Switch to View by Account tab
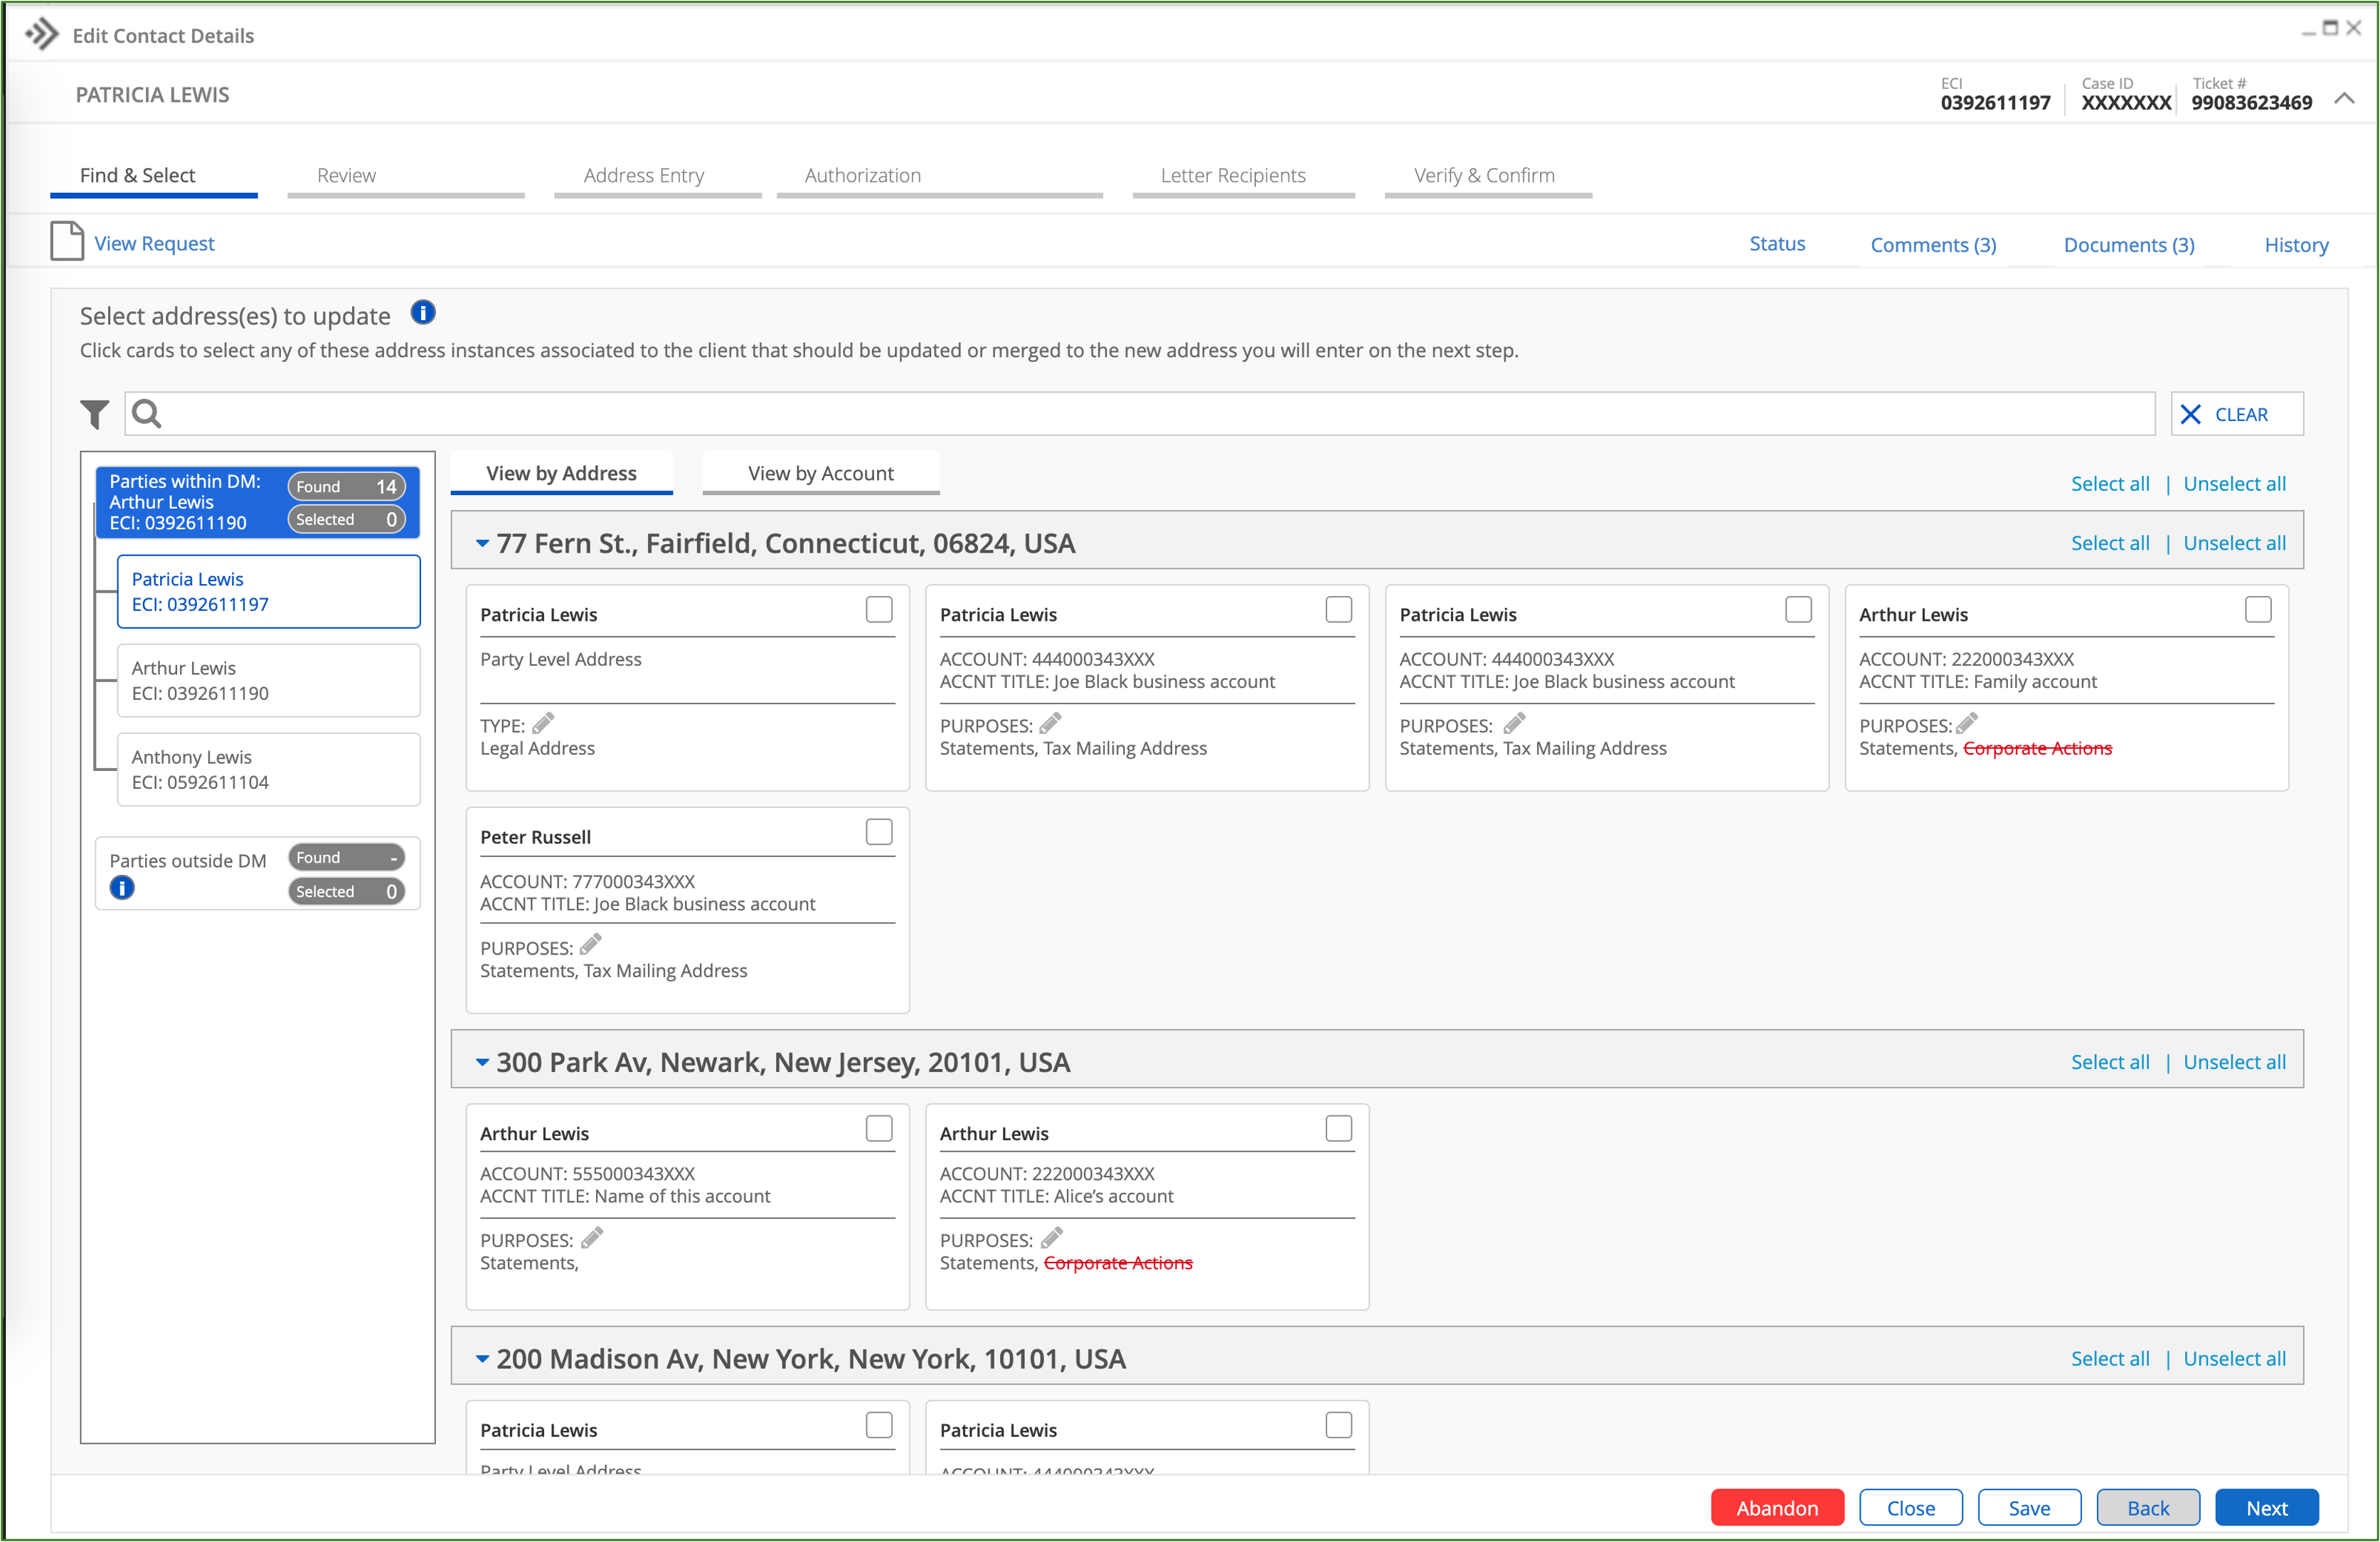Image resolution: width=2380 pixels, height=1542 pixels. 820,472
